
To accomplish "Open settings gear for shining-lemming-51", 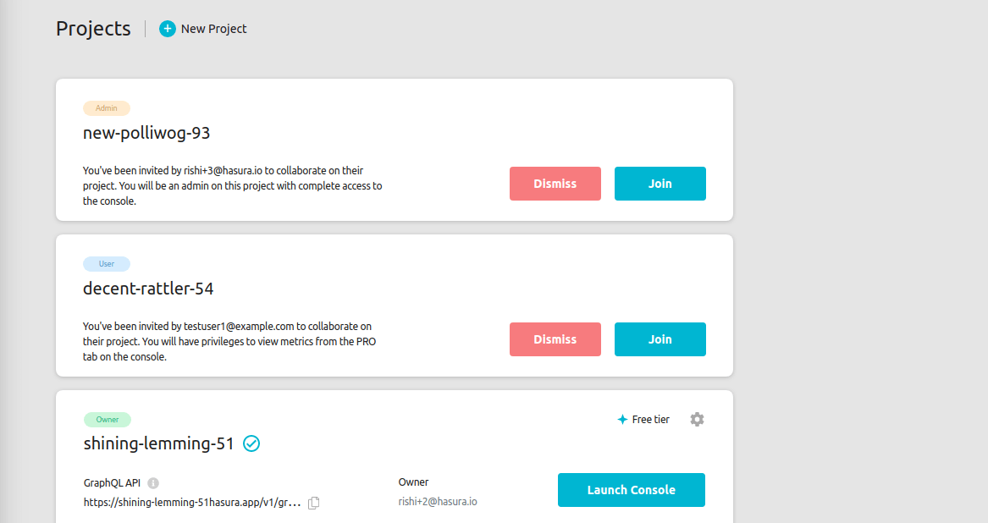I will pos(697,419).
